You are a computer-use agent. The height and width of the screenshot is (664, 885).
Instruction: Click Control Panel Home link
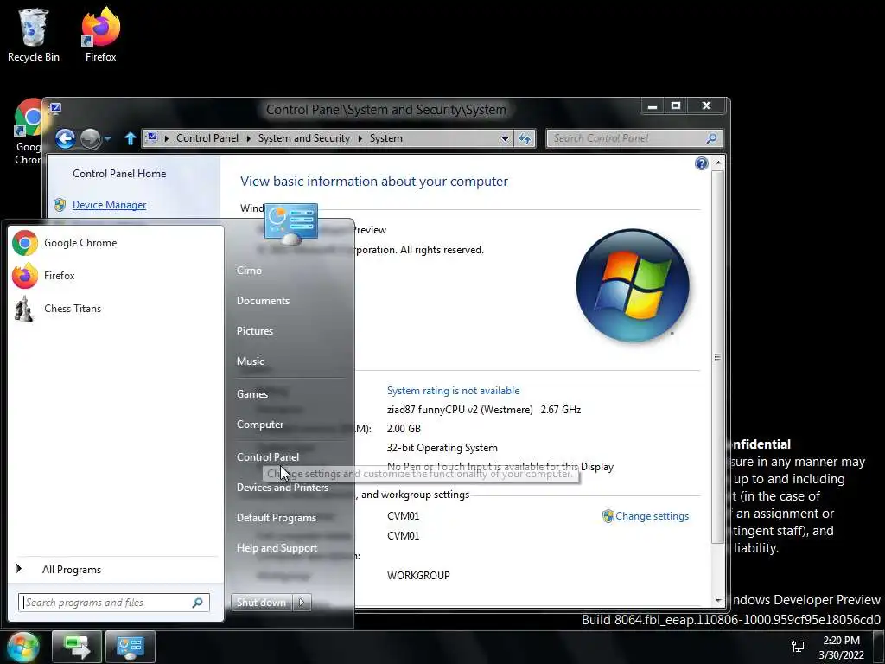119,174
